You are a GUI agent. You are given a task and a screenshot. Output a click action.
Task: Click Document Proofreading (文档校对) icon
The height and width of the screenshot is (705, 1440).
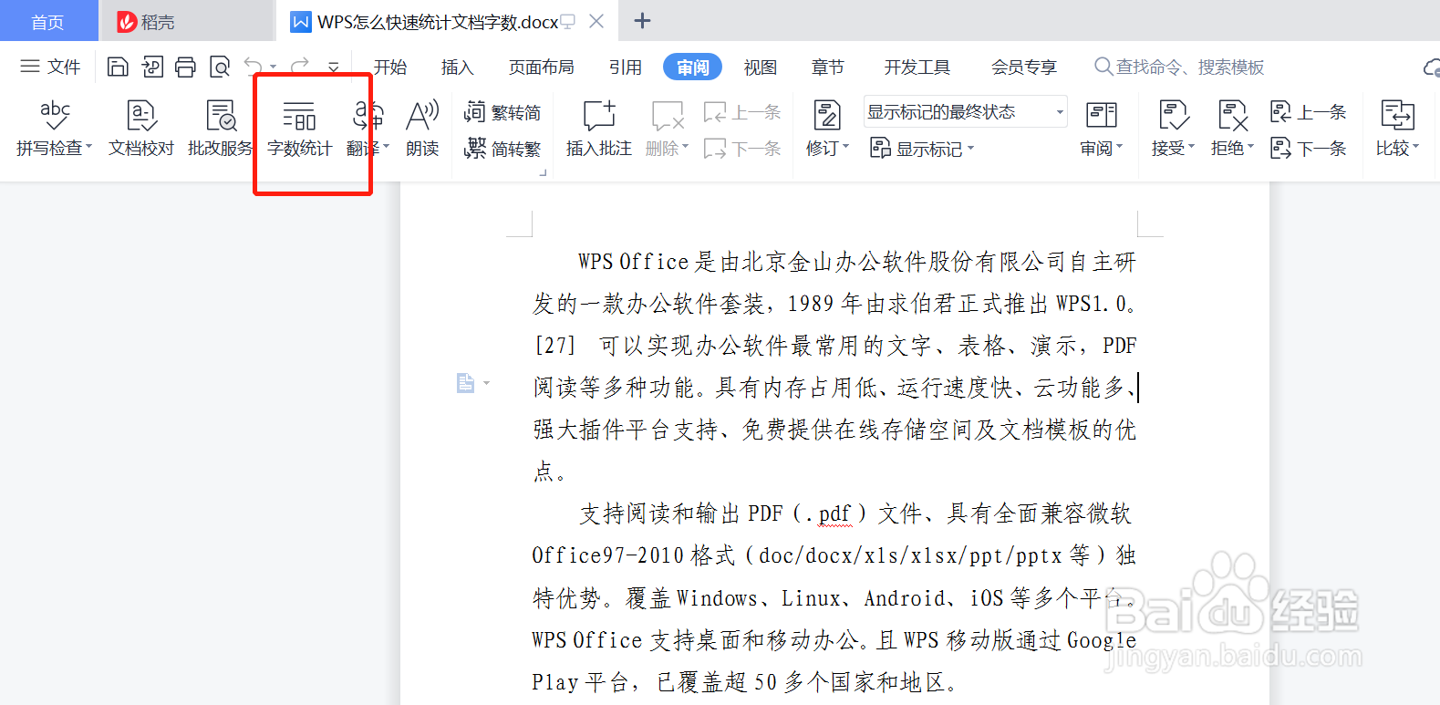point(141,116)
